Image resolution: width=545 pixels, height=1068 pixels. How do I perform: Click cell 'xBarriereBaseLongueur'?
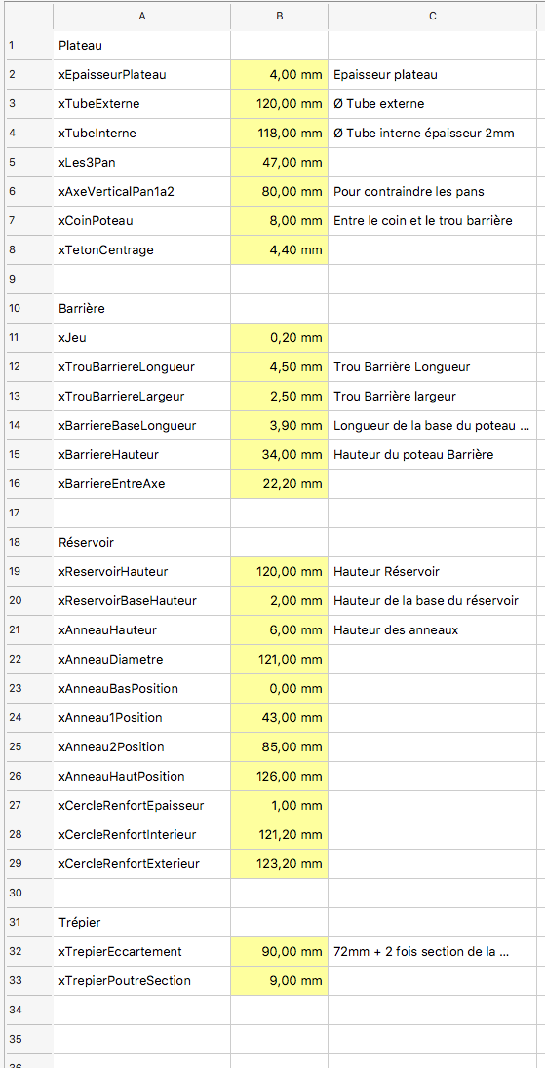tap(141, 426)
